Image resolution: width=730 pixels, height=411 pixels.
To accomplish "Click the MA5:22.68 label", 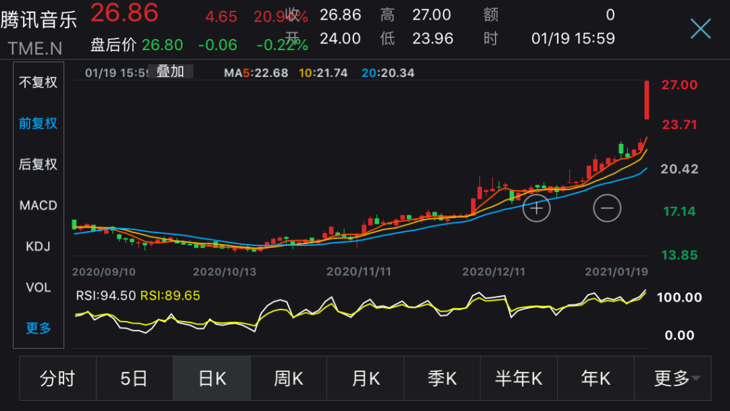I will coord(256,73).
